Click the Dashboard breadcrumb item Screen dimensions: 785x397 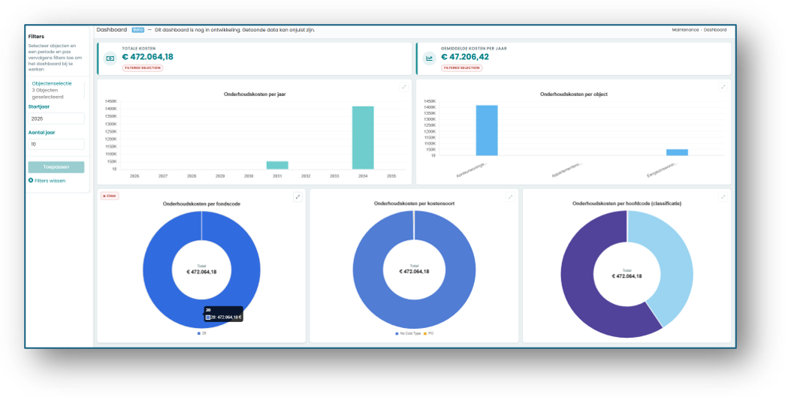pyautogui.click(x=715, y=30)
